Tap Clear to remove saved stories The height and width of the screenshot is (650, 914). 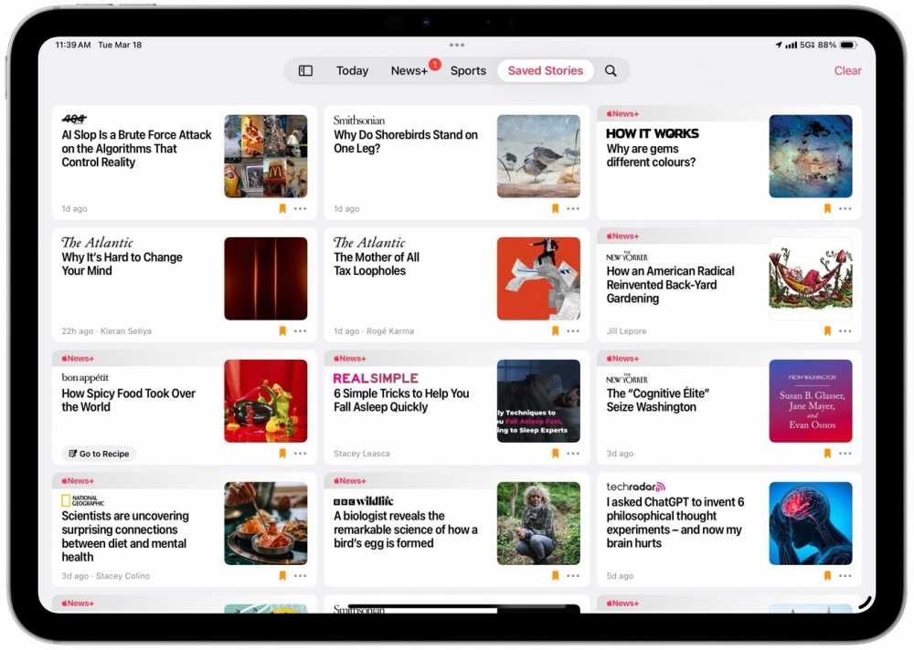pyautogui.click(x=847, y=70)
